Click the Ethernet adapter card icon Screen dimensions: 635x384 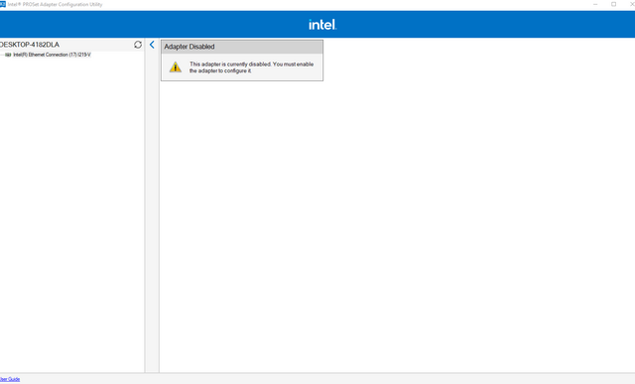tap(8, 55)
